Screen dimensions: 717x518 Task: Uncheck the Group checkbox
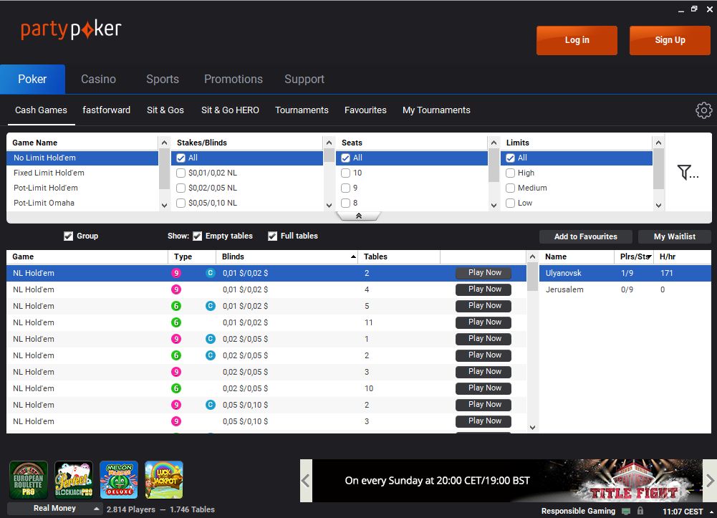69,236
